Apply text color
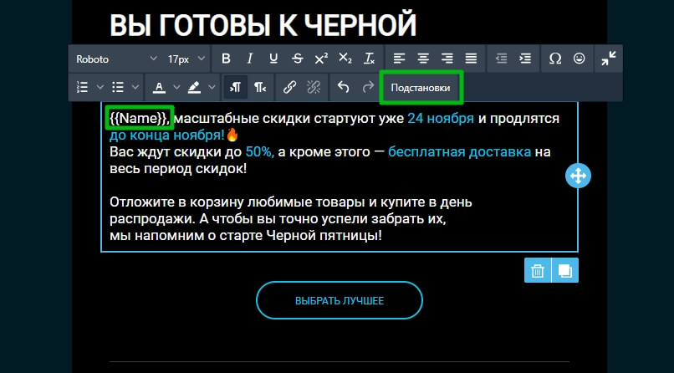 click(x=159, y=87)
